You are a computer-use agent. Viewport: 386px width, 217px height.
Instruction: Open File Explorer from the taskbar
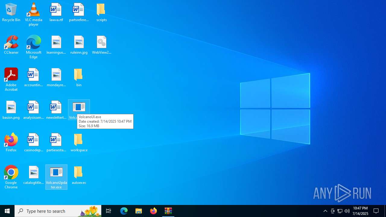[x=139, y=211]
